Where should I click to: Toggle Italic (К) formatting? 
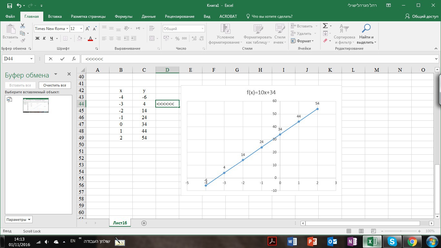(44, 38)
